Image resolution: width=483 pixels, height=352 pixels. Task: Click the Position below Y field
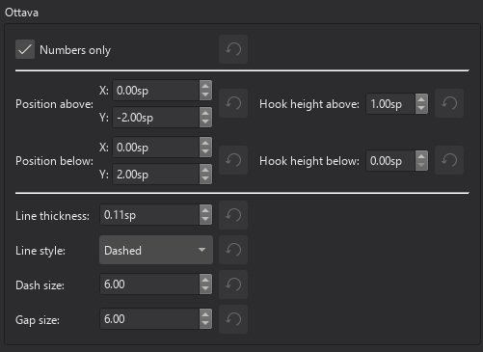(x=156, y=175)
